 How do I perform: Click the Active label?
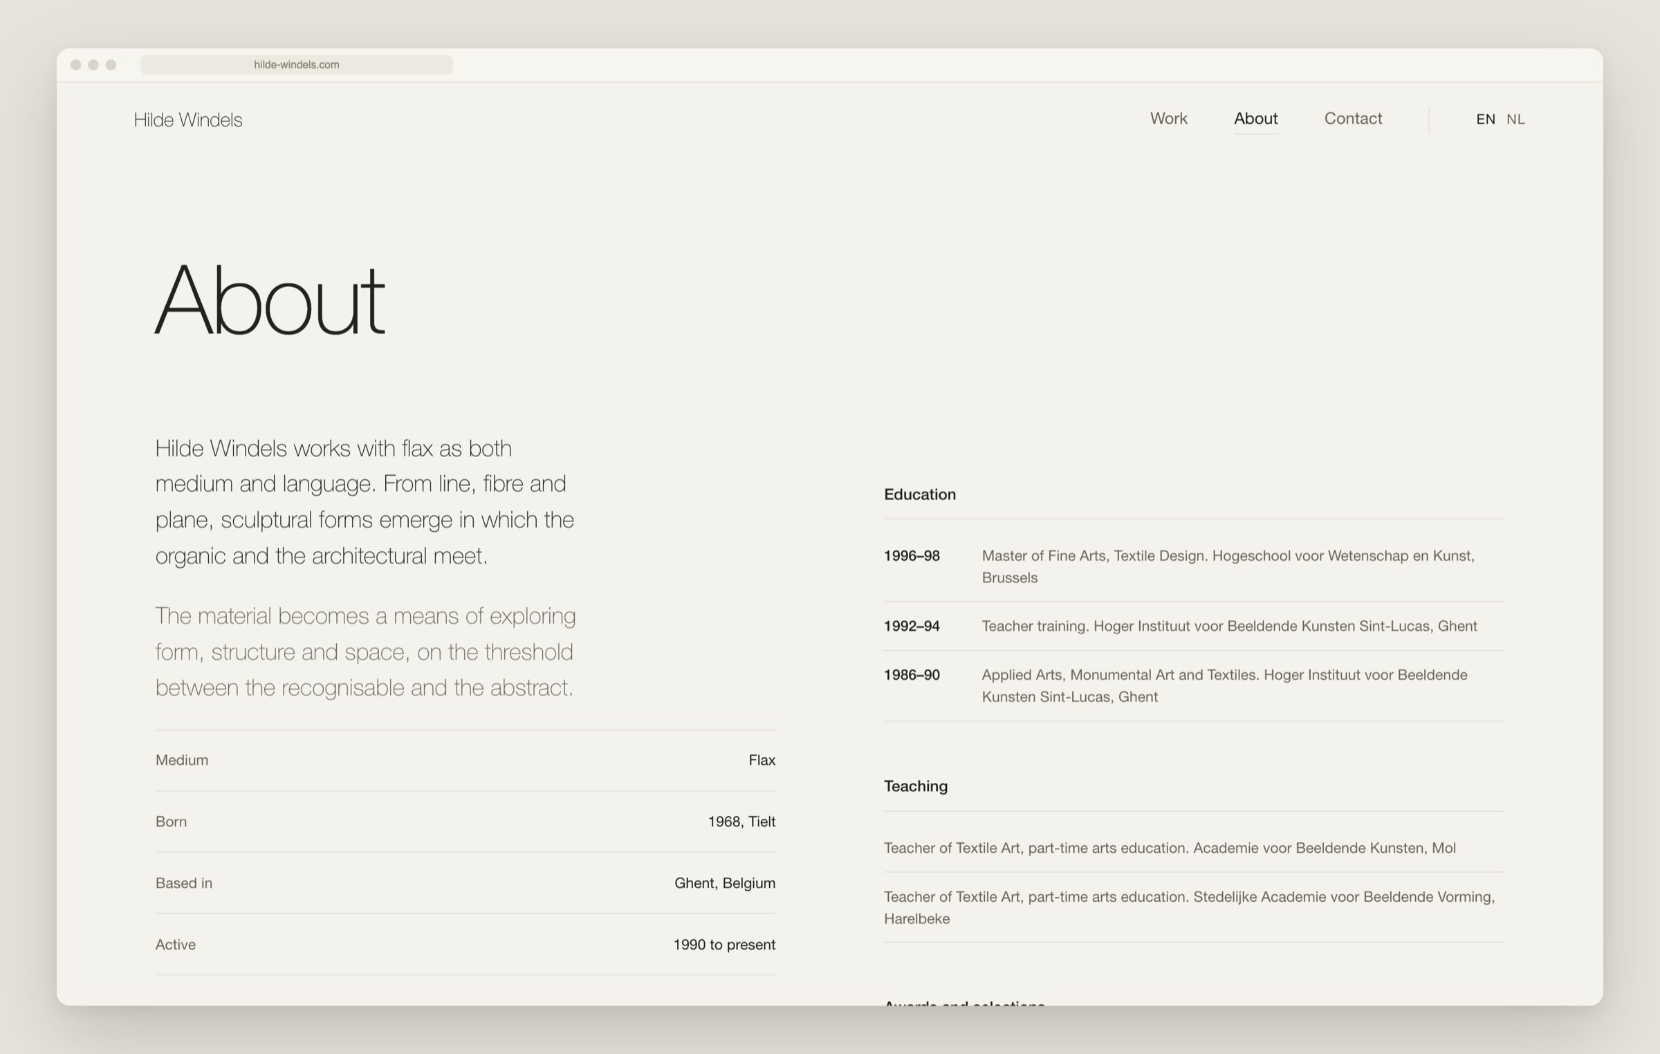click(x=175, y=944)
